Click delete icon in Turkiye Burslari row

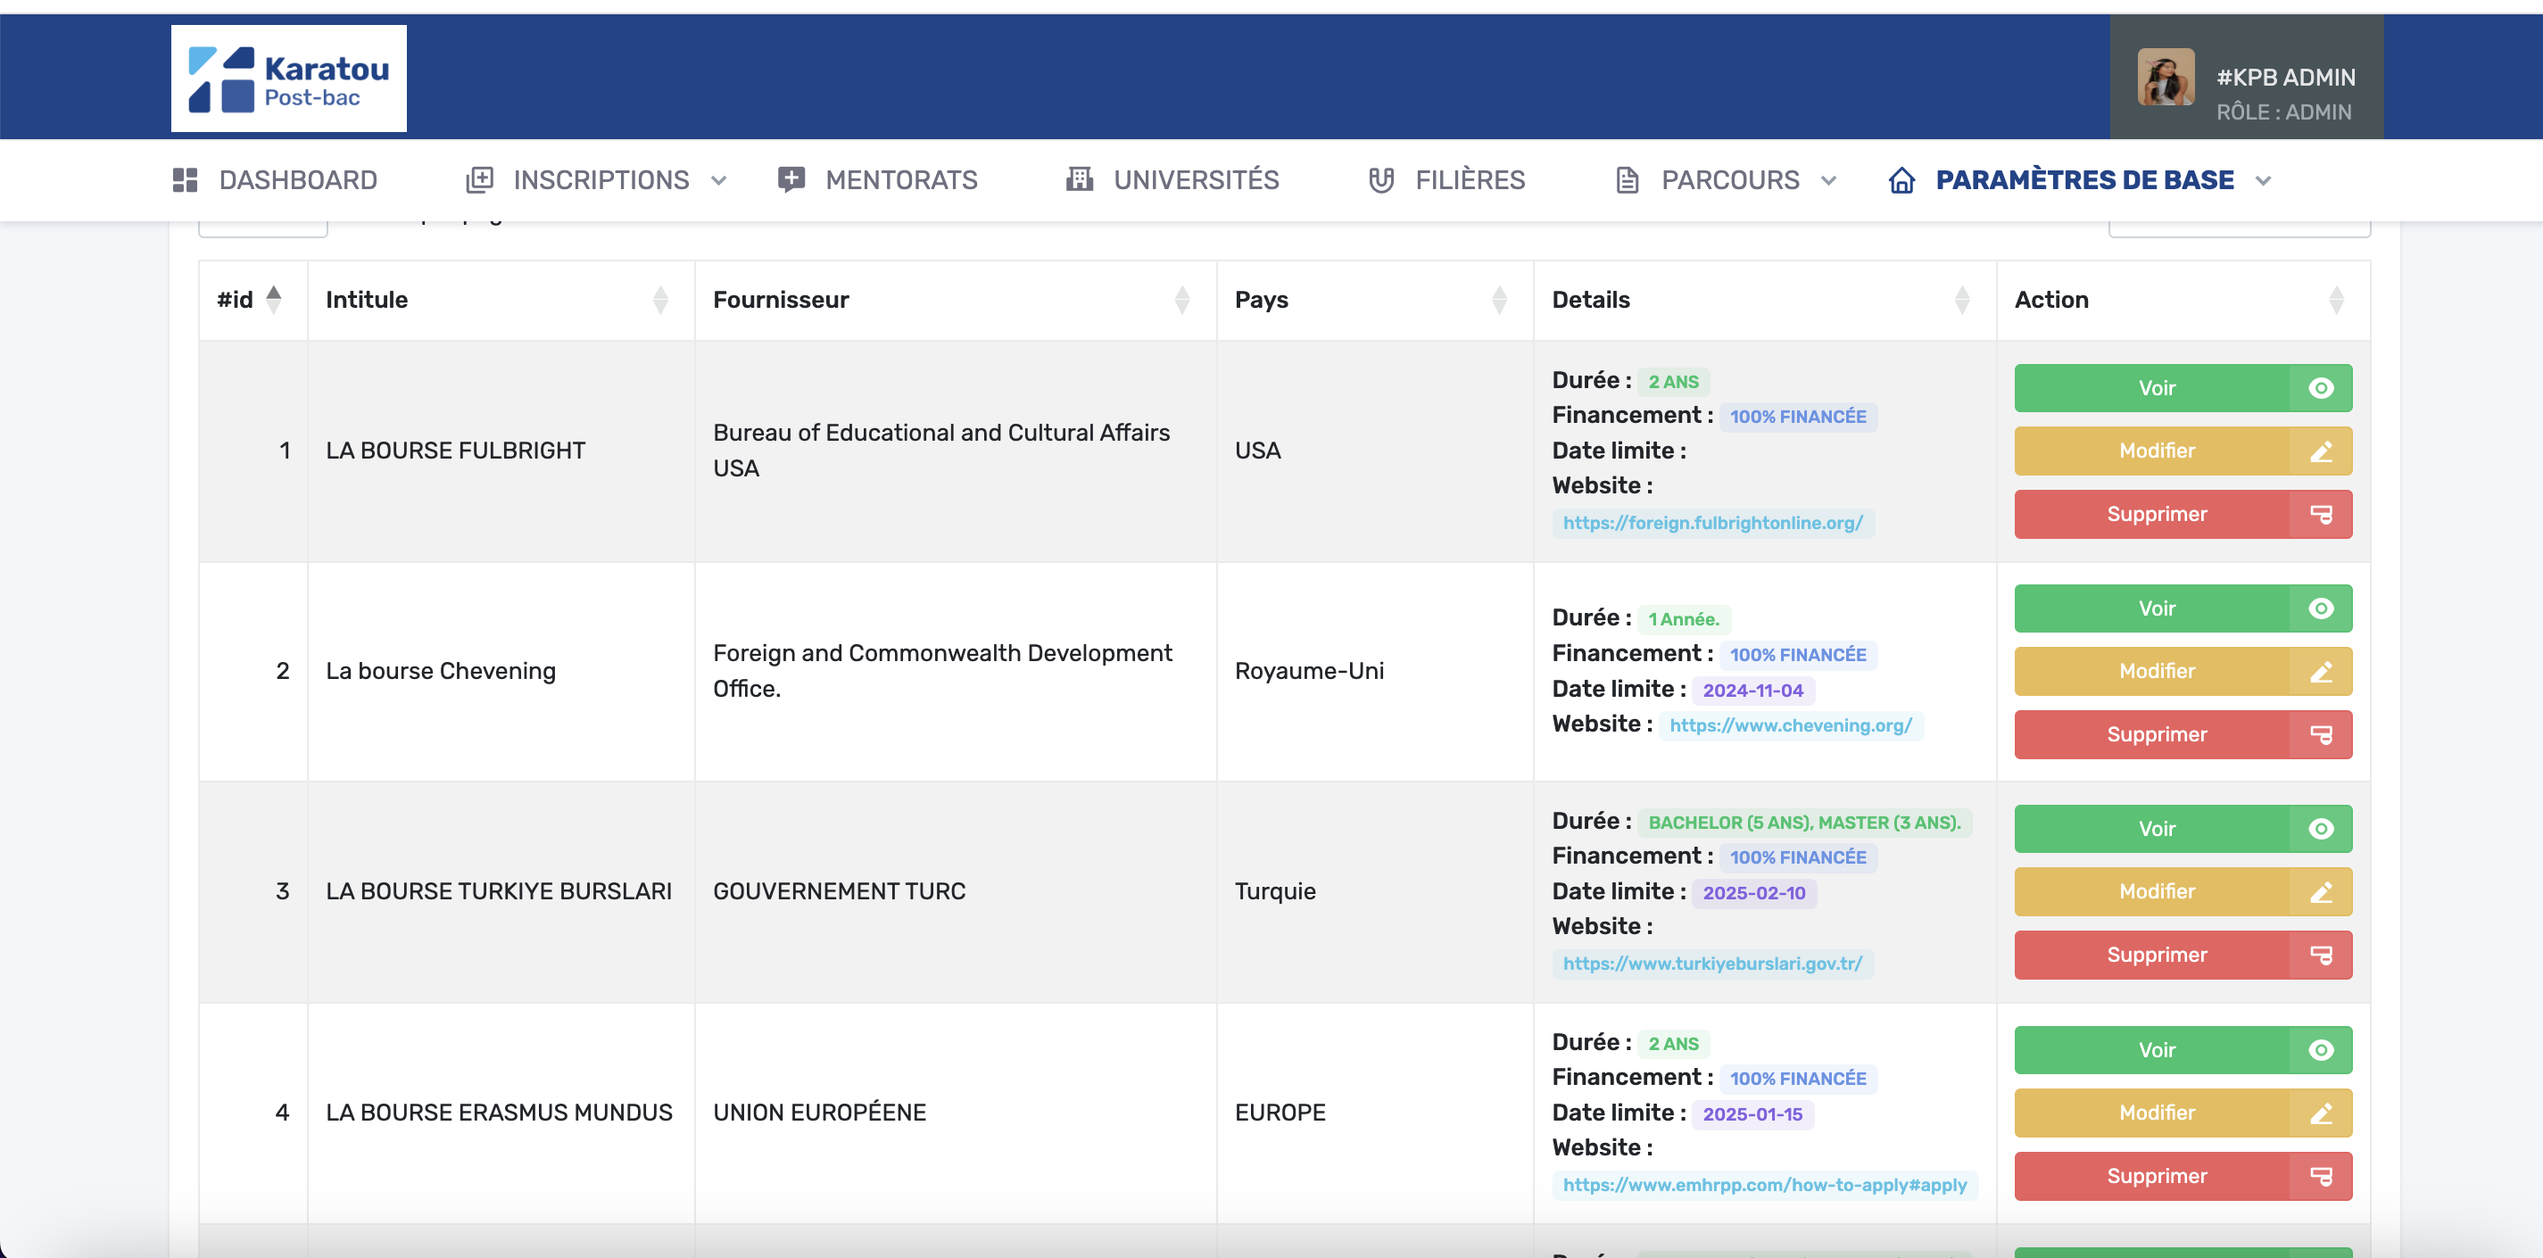pos(2321,955)
